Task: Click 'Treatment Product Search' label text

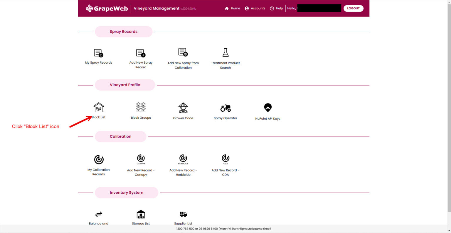Action: 225,65
